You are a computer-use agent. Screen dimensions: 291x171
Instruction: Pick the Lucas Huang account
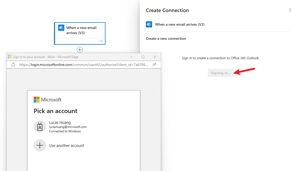point(84,127)
